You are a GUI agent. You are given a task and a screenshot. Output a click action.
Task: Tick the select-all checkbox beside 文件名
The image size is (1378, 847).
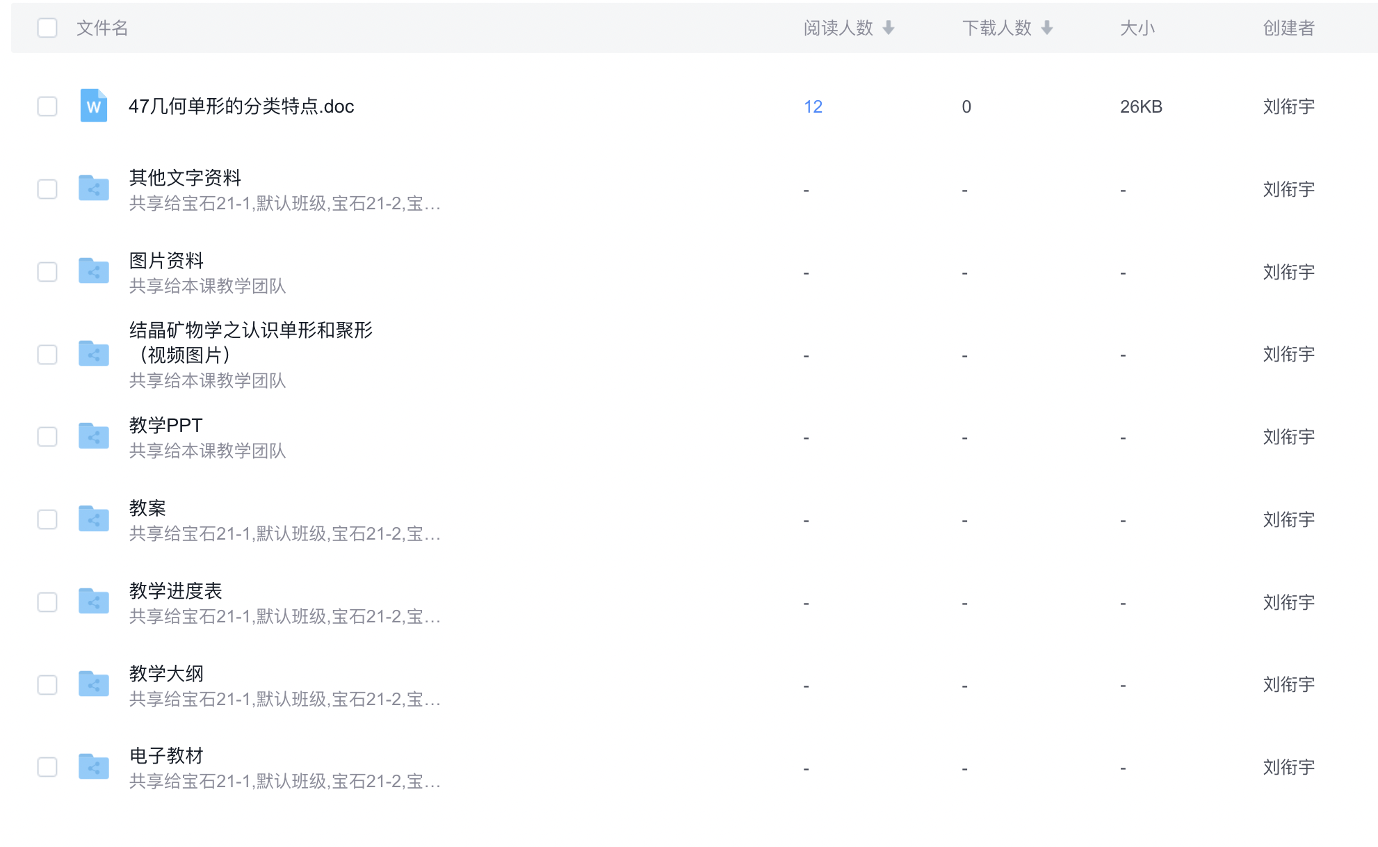tap(47, 28)
